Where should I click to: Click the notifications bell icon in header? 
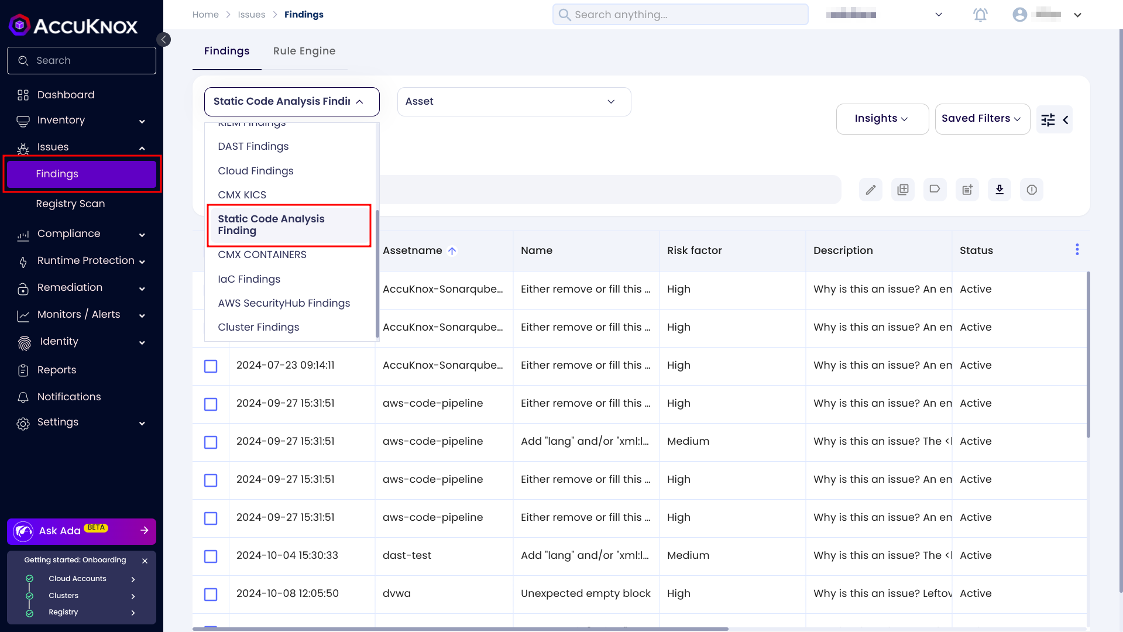(980, 15)
